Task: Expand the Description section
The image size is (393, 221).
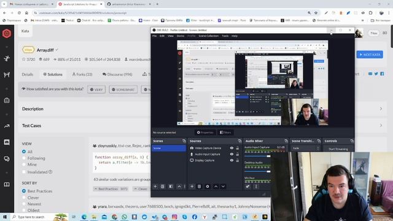Action: 381,109
